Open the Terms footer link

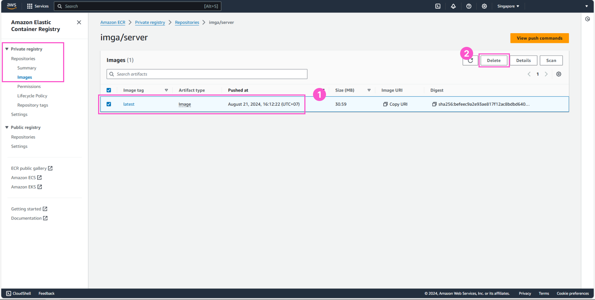(x=544, y=294)
